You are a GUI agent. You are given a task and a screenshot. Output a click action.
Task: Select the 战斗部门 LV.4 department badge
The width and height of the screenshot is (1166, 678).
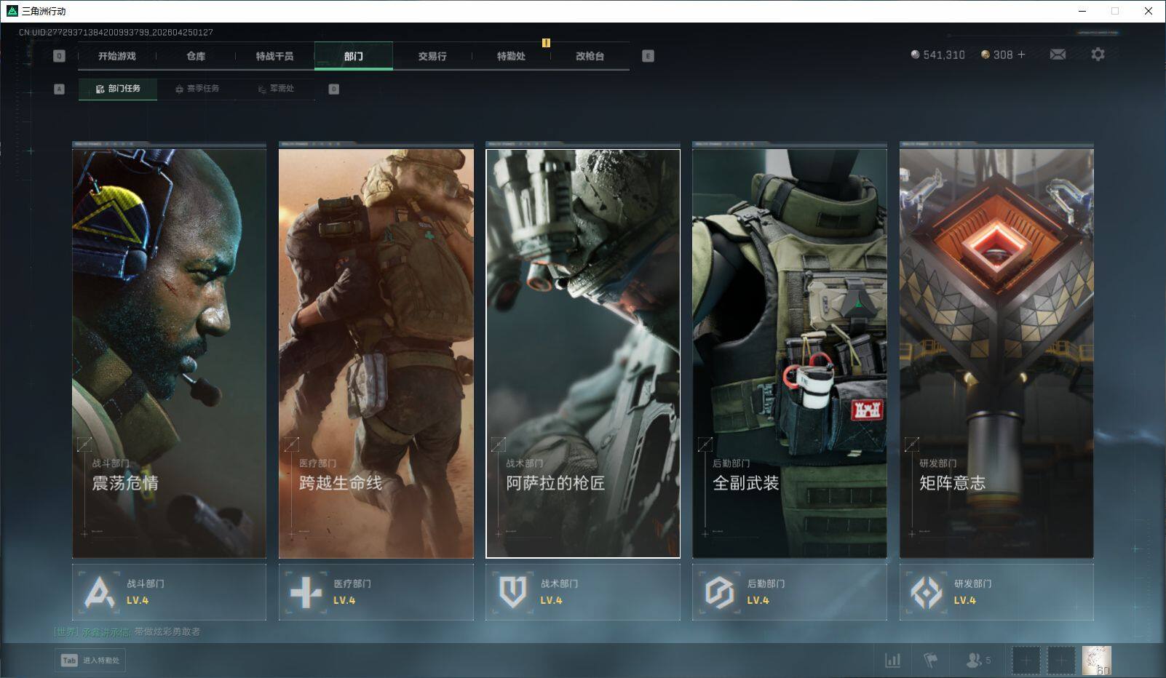click(x=169, y=592)
